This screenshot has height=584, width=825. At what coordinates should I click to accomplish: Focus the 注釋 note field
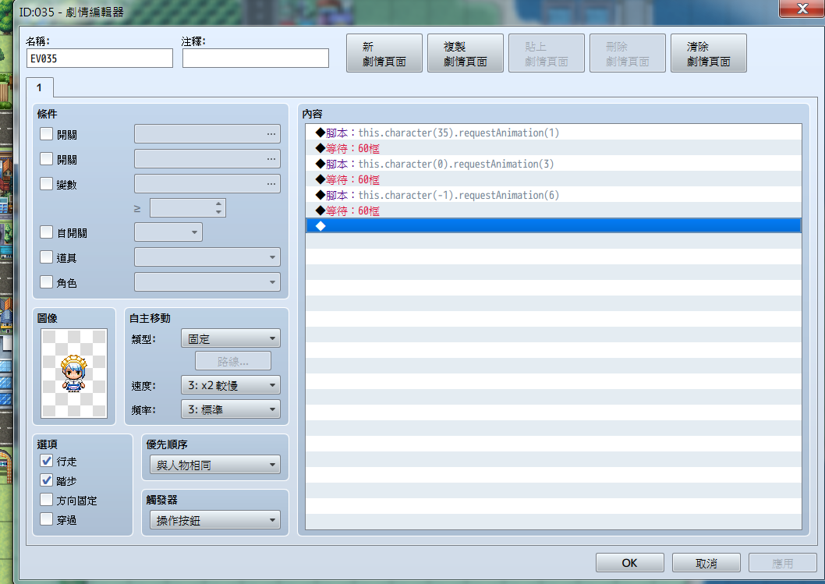pyautogui.click(x=256, y=58)
